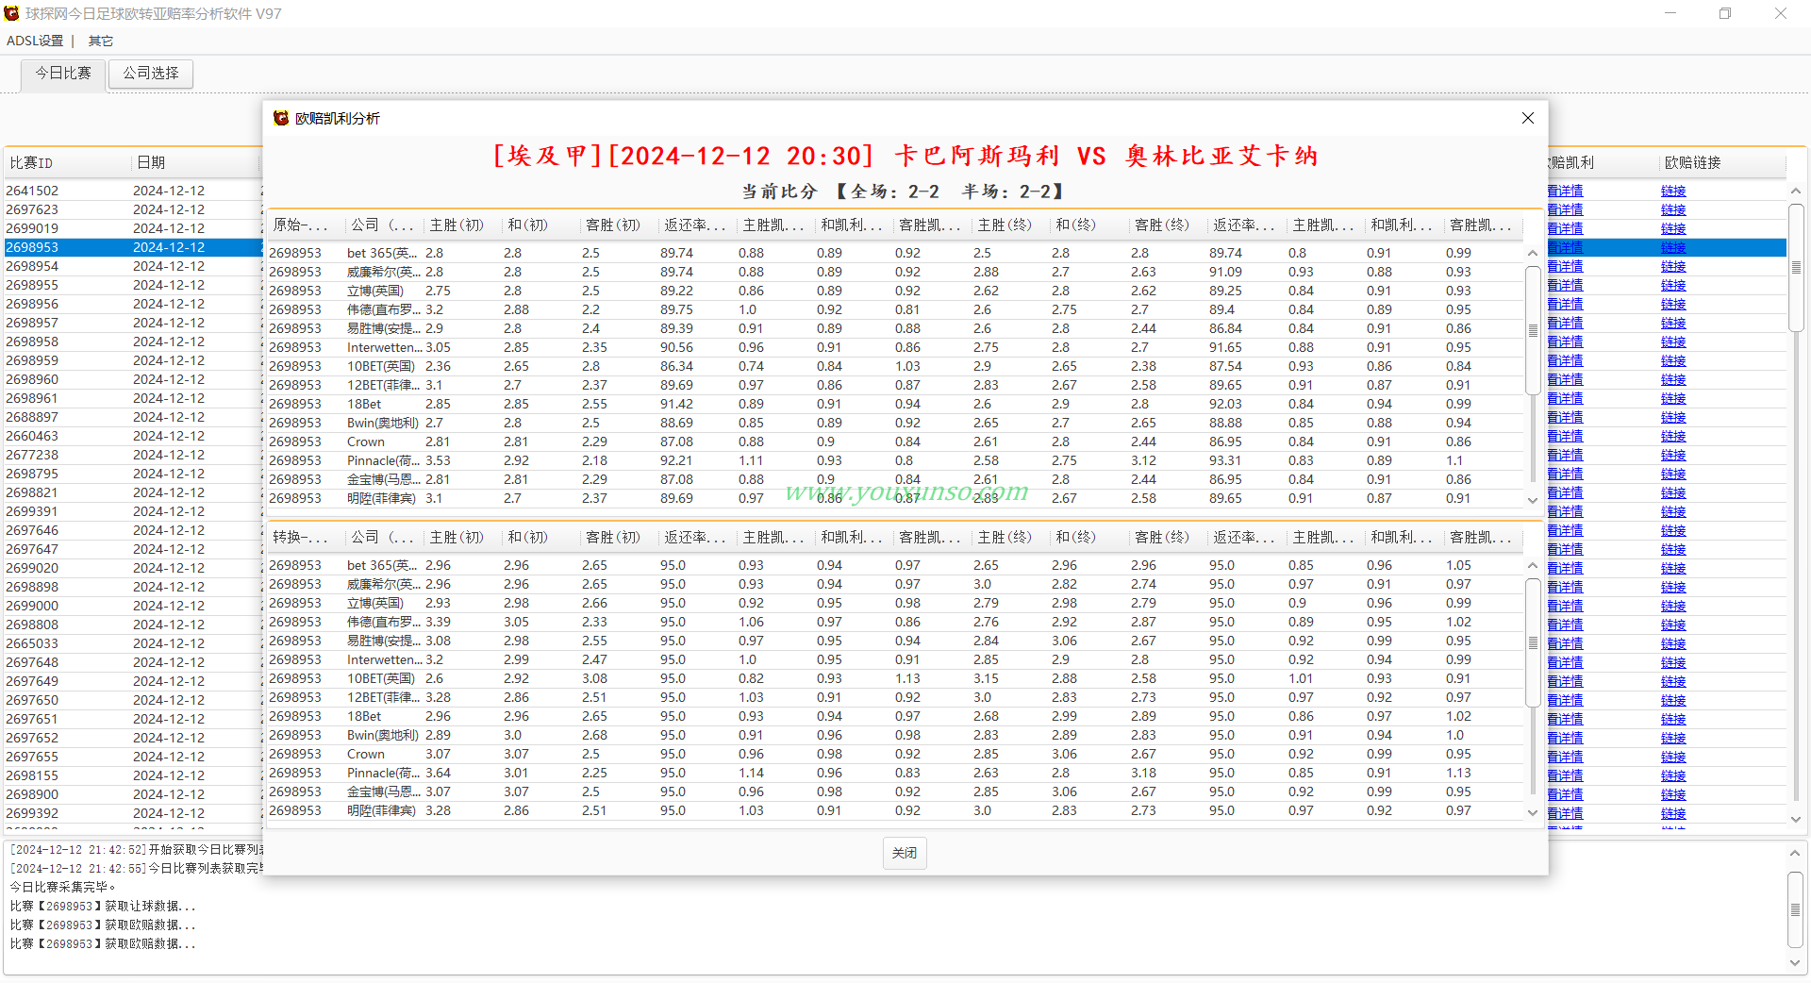Screen dimensions: 1811x983
Task: Select 威廉希尔 row in upper table
Action: [895, 272]
